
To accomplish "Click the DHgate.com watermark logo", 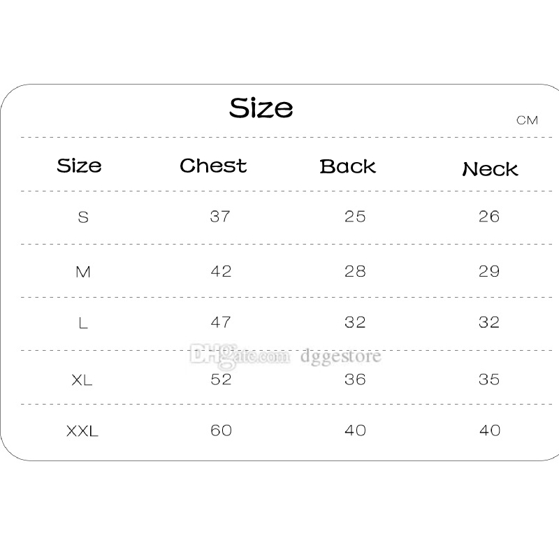I will 239,356.
